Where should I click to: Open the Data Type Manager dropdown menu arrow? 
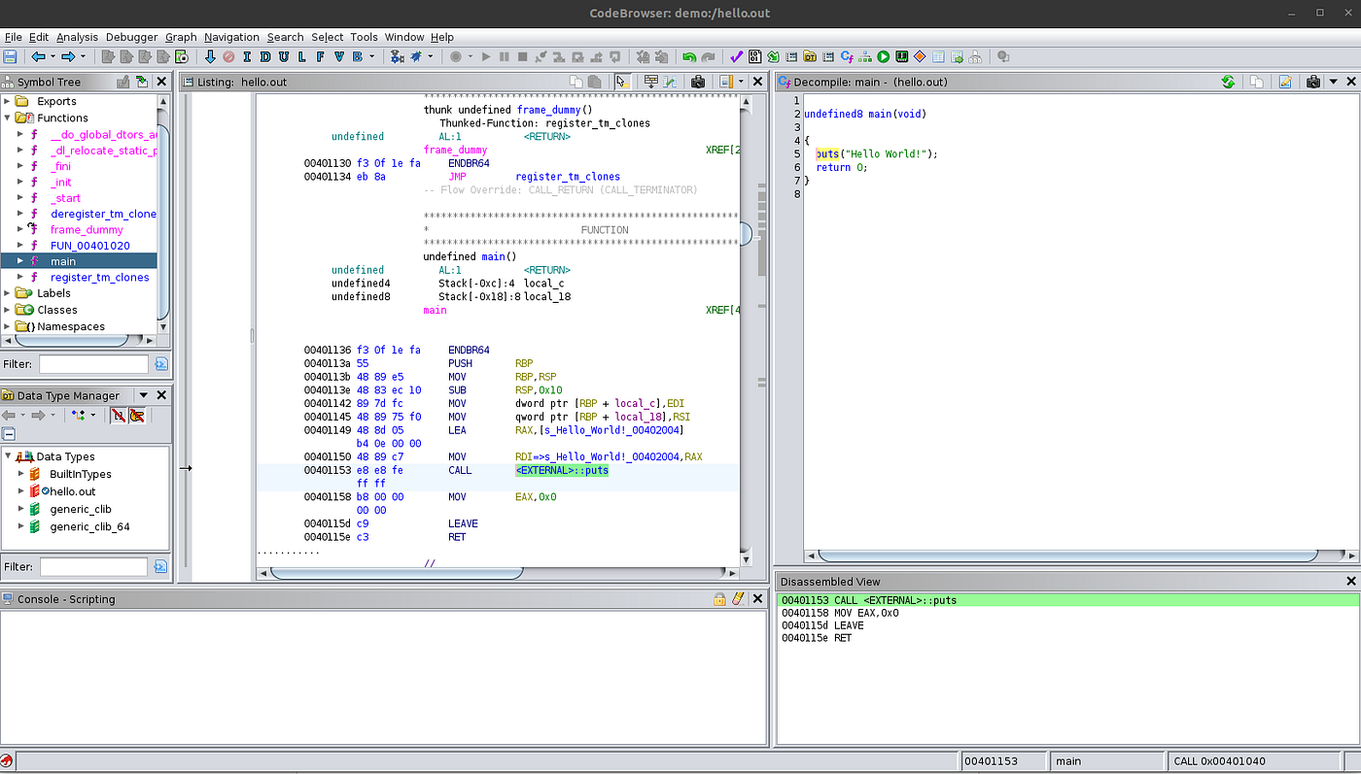point(144,395)
